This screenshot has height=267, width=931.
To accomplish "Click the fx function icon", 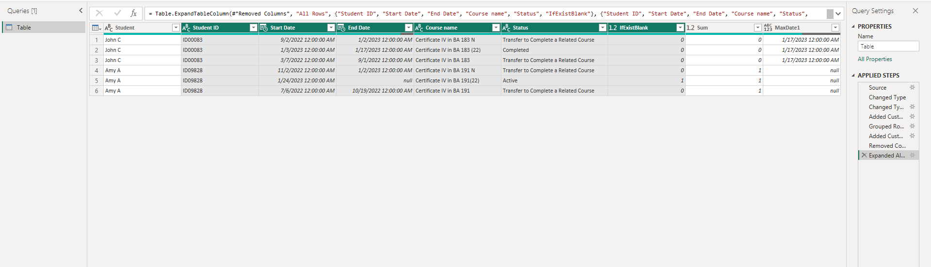I will (x=133, y=14).
